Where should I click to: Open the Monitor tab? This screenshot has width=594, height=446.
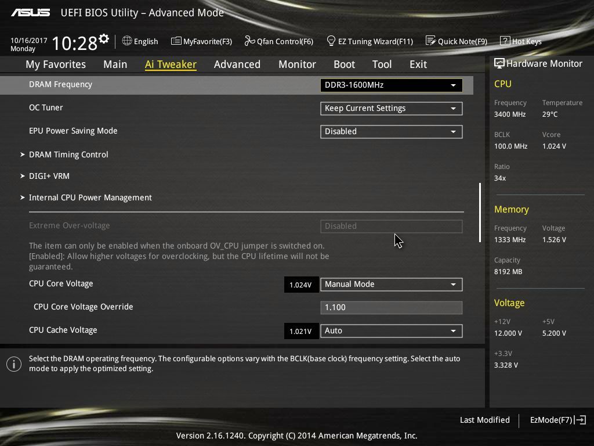tap(297, 64)
